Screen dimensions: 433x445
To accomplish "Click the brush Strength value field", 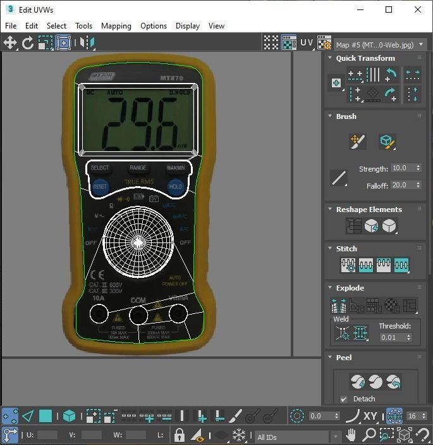I will coord(403,168).
